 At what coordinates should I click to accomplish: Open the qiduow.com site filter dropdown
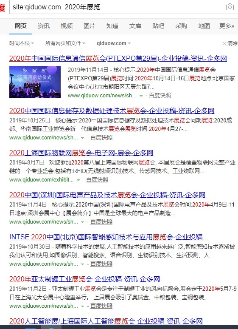tap(114, 43)
